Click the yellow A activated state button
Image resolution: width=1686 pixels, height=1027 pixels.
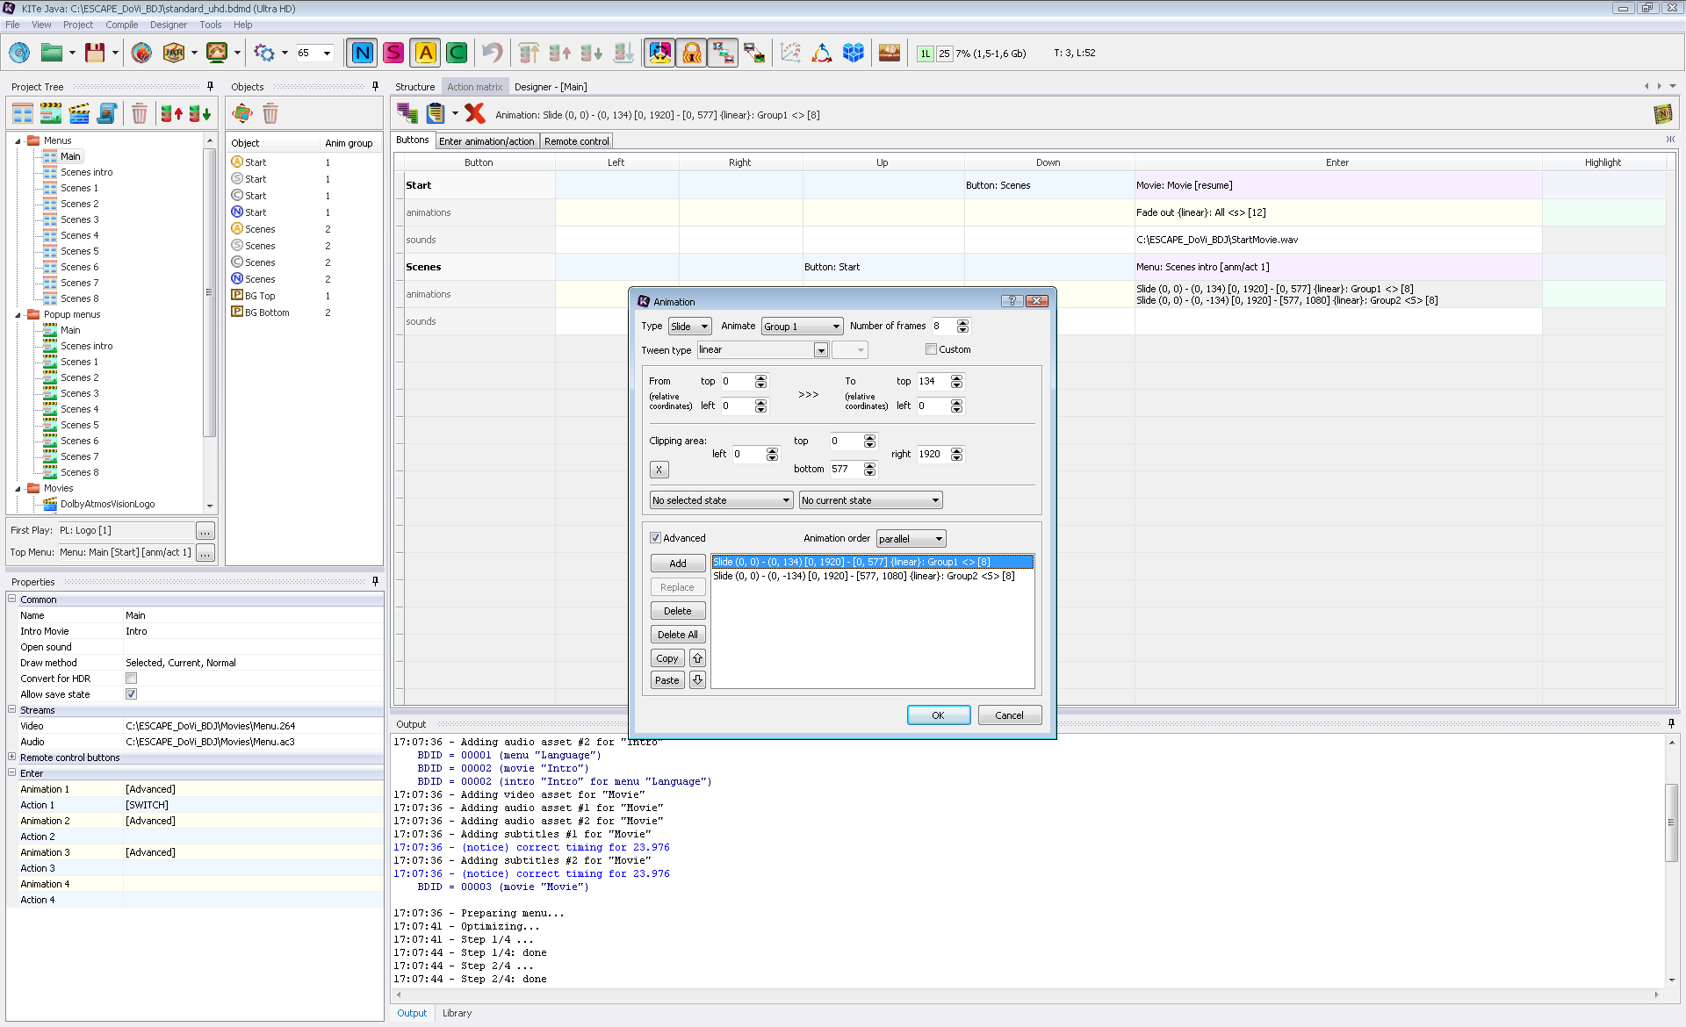pos(425,54)
